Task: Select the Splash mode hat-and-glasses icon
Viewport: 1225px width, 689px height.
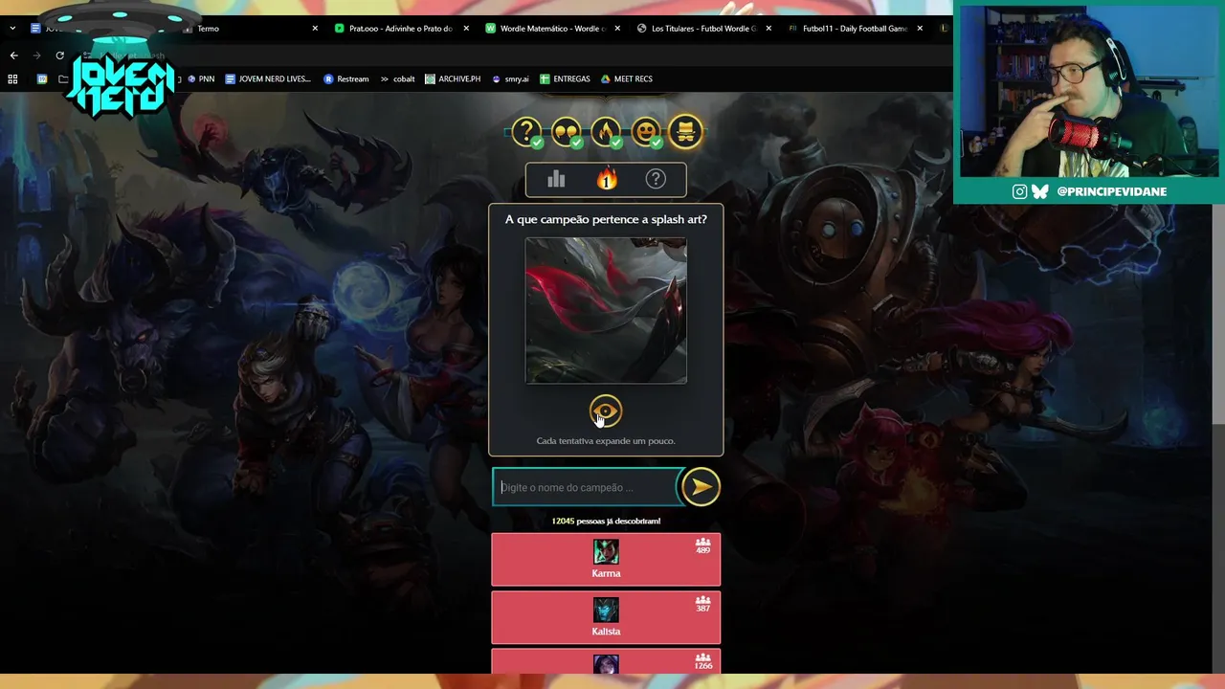Action: pyautogui.click(x=685, y=131)
